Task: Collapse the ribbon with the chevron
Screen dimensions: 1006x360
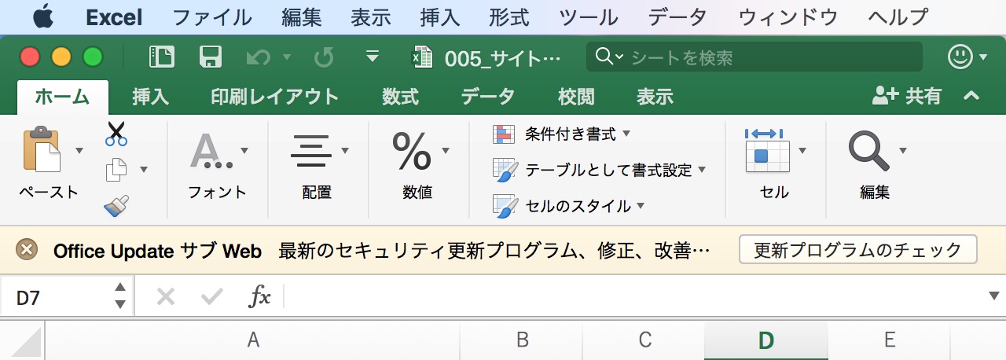Action: click(971, 97)
